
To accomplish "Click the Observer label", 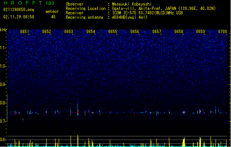I will (75, 4).
